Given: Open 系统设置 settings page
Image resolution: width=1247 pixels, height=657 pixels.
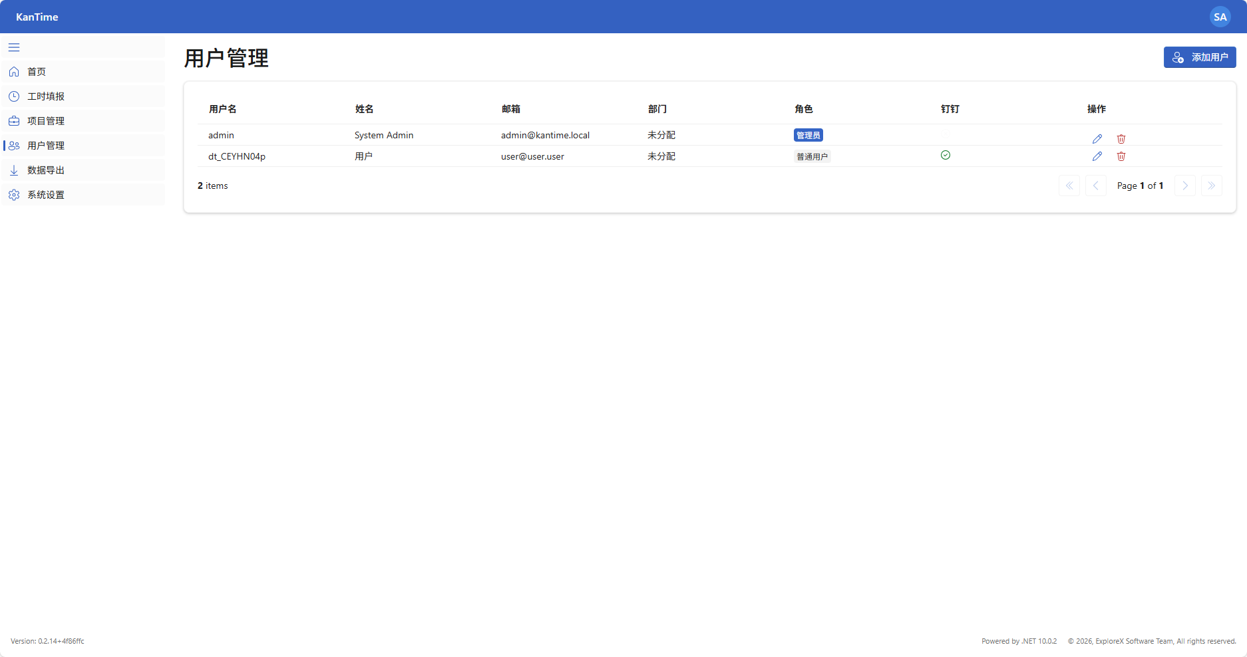Looking at the screenshot, I should 46,195.
